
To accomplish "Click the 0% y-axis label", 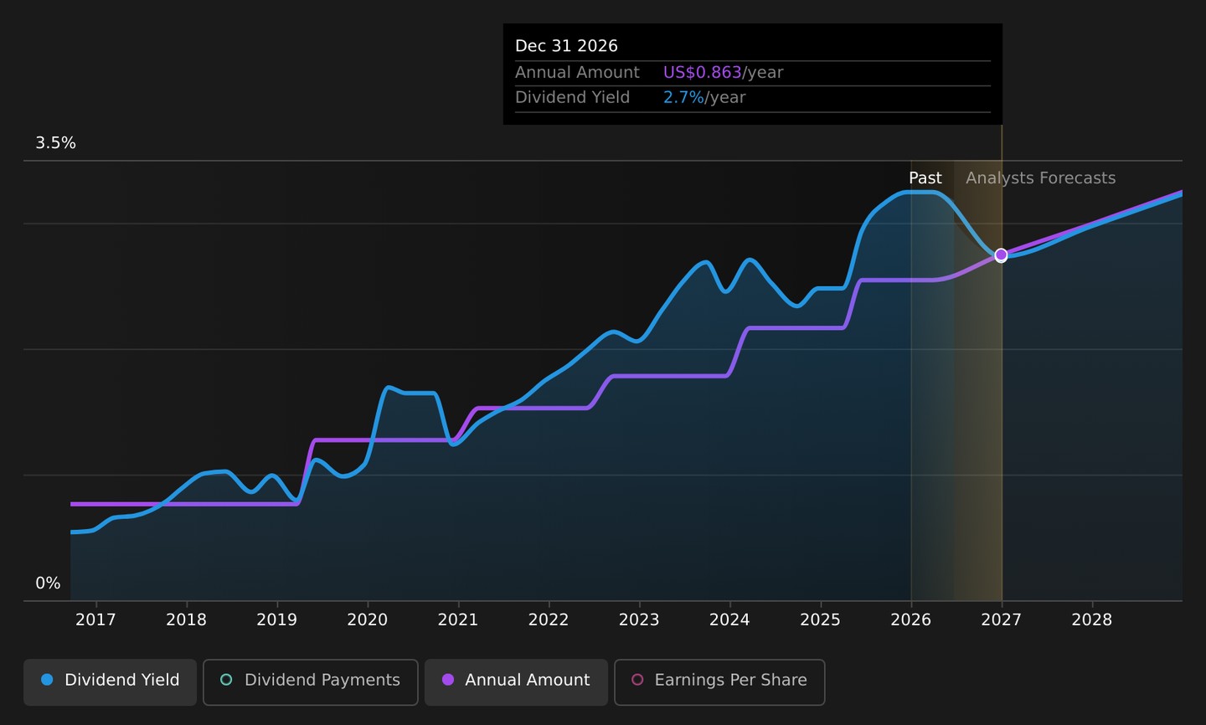I will 48,584.
